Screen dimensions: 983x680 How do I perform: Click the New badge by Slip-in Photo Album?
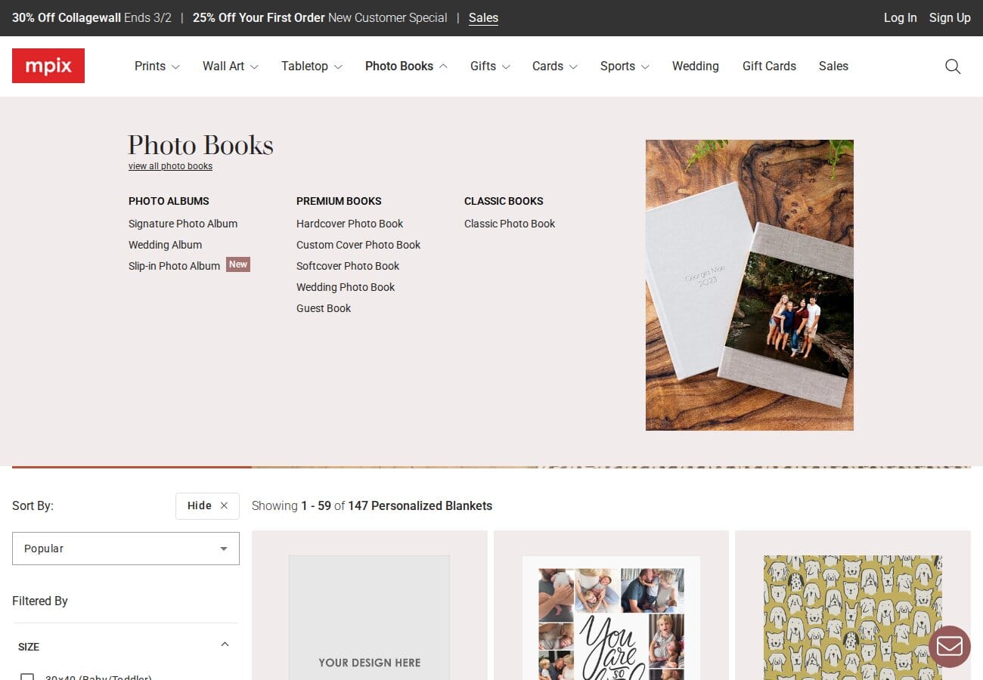[x=238, y=264]
